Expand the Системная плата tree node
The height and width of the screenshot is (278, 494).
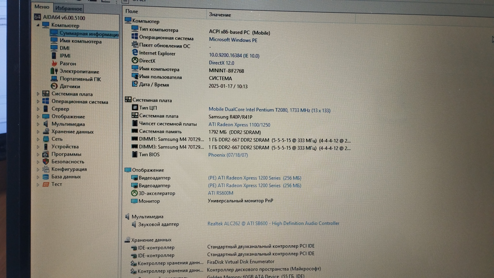pos(38,94)
